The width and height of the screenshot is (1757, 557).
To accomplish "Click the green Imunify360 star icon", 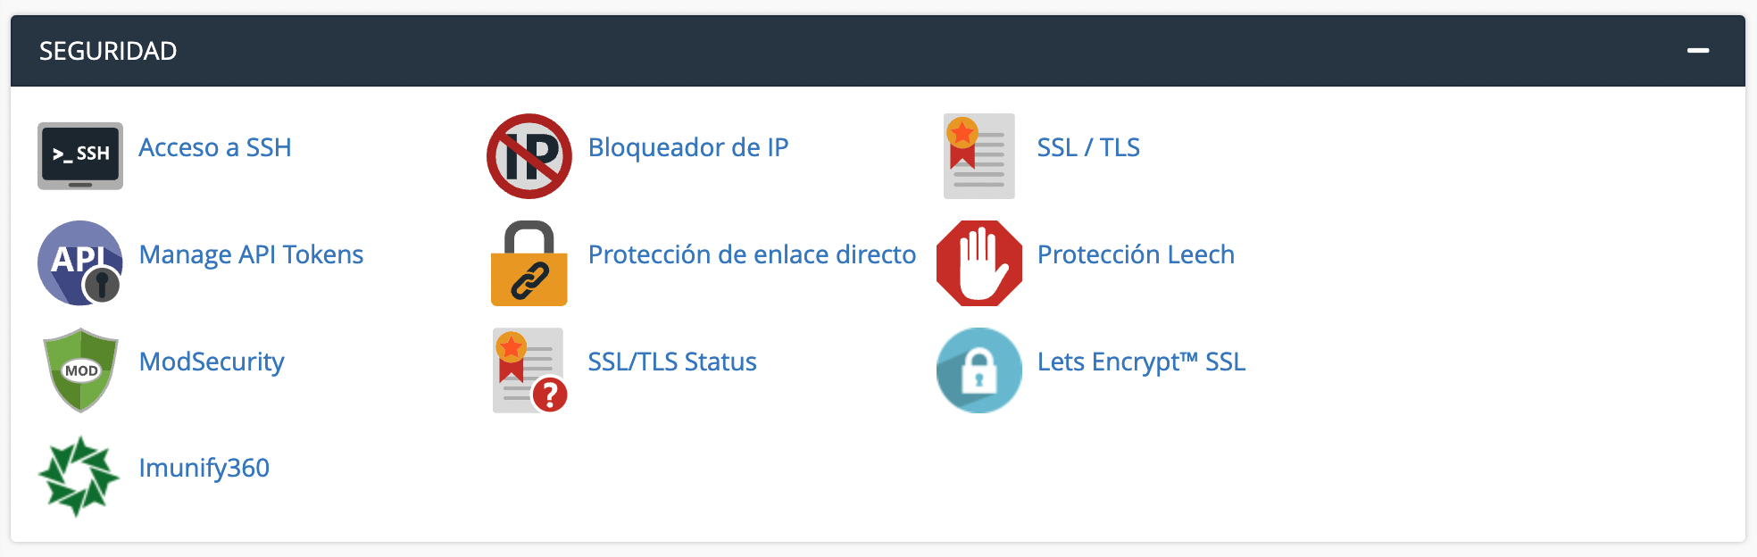I will click(79, 476).
